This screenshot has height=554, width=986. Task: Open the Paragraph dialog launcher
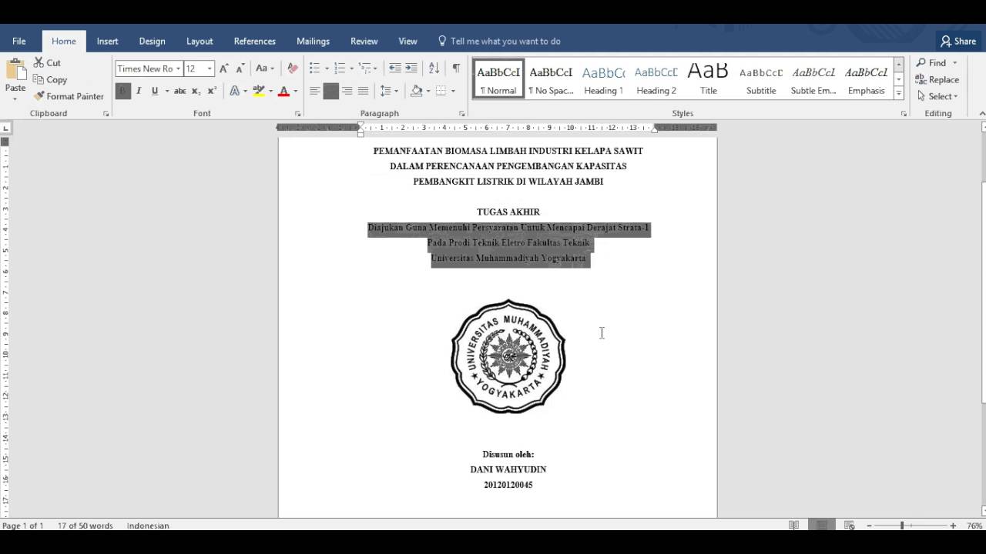462,114
